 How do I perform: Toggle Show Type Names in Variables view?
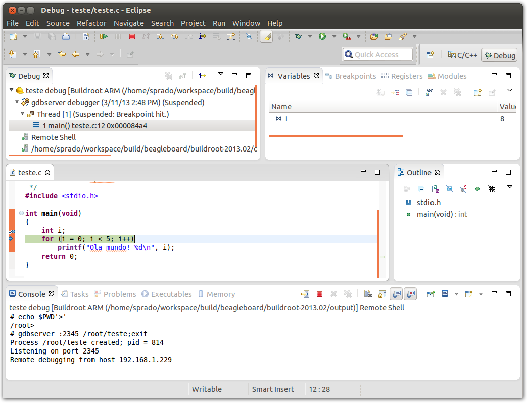(x=380, y=93)
